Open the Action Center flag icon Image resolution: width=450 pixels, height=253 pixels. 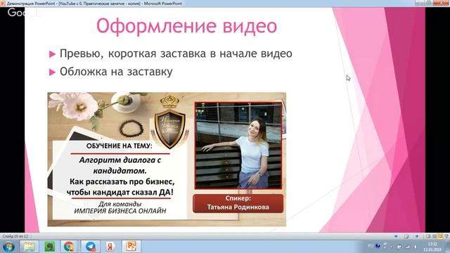[399, 247]
